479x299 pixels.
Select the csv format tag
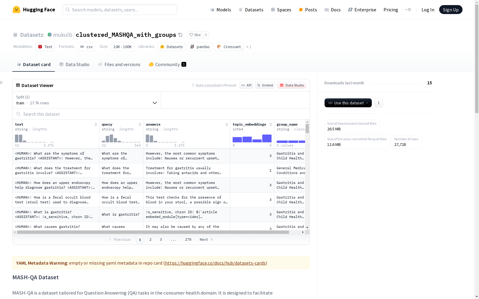pos(86,47)
